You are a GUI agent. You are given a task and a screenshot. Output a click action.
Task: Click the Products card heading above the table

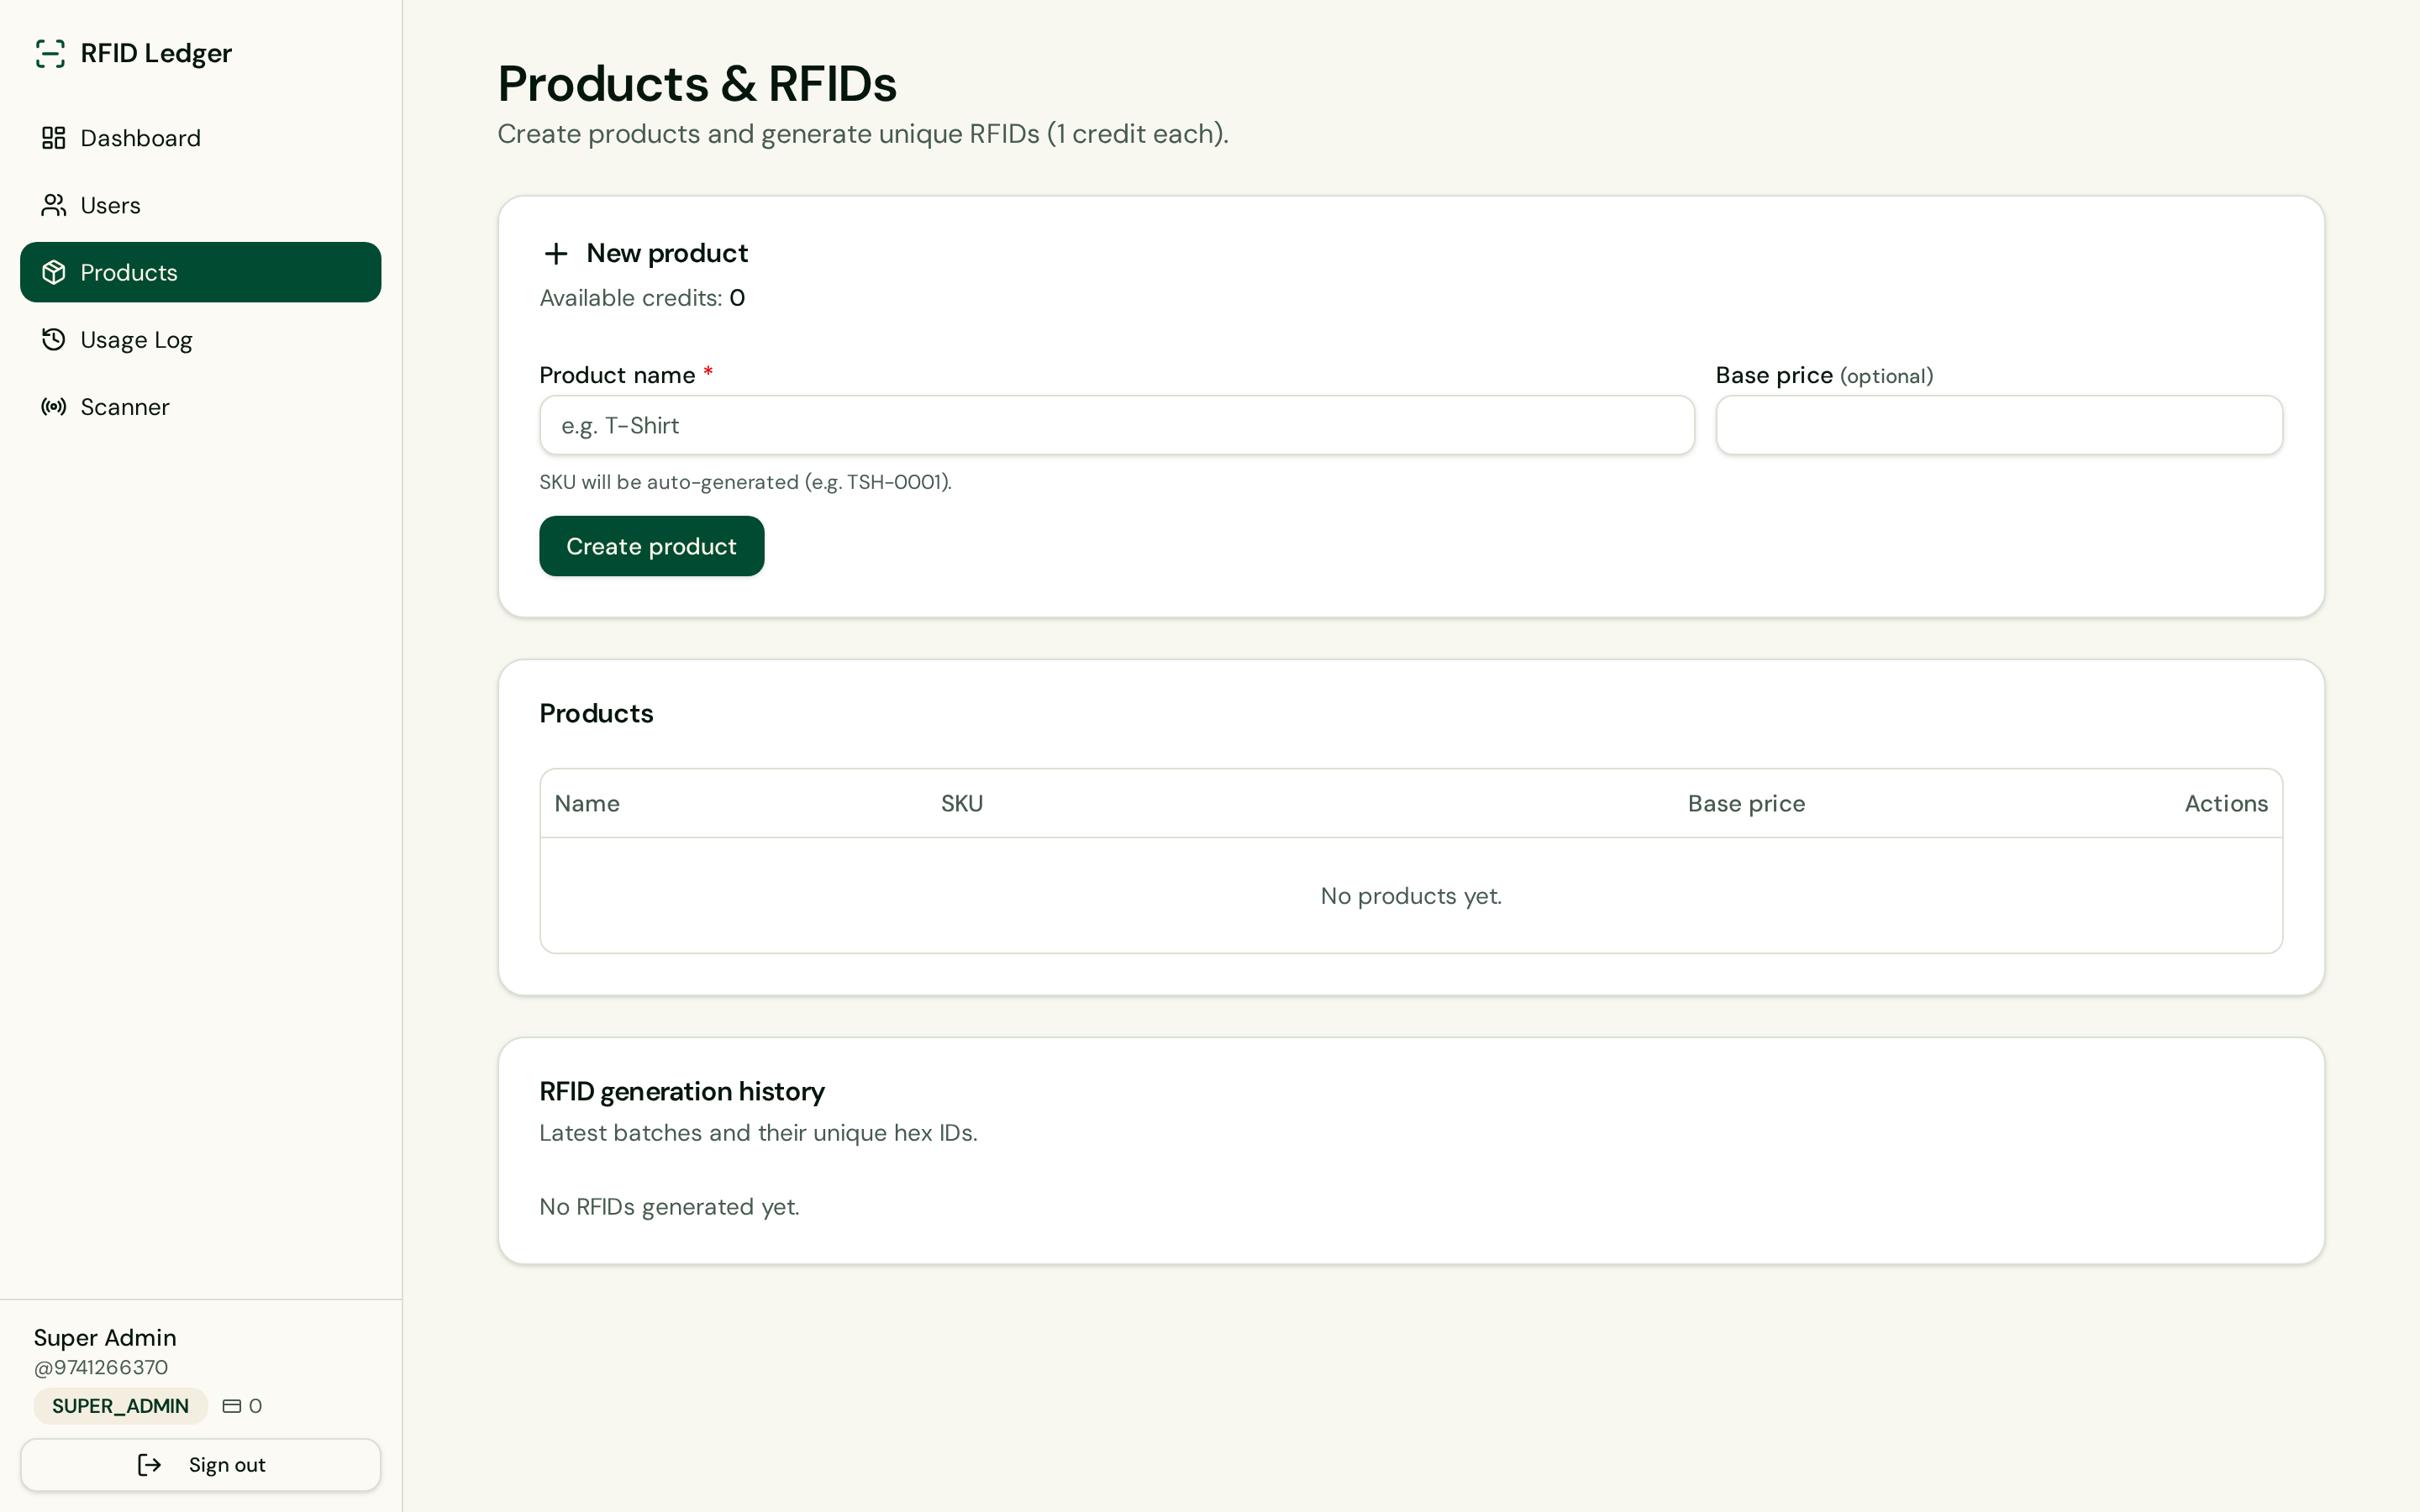click(596, 714)
